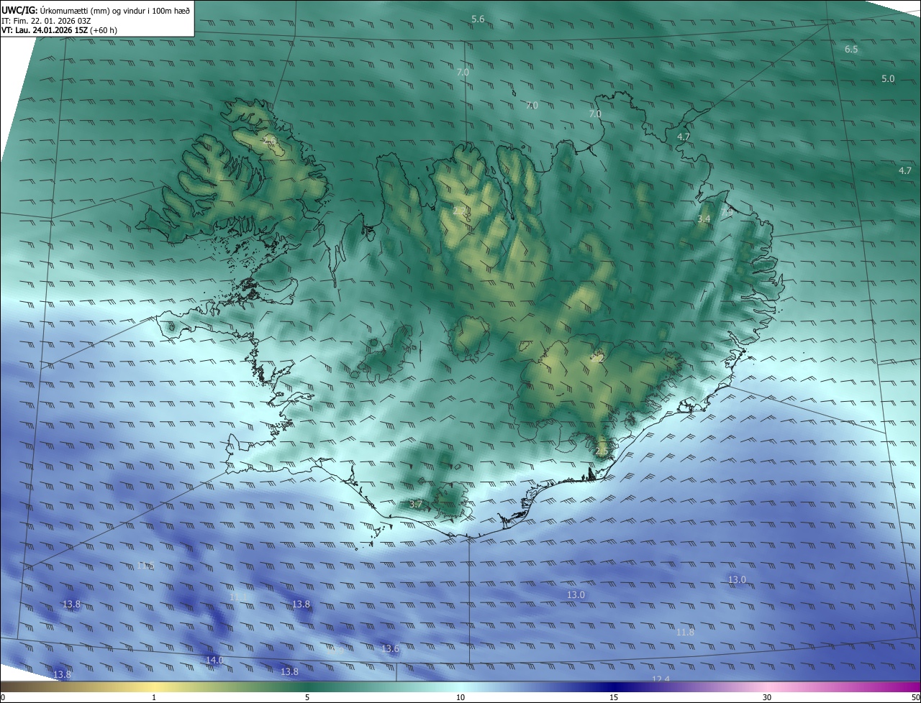
Task: Click the 10 mm mark on the color scale
Action: pyautogui.click(x=460, y=698)
